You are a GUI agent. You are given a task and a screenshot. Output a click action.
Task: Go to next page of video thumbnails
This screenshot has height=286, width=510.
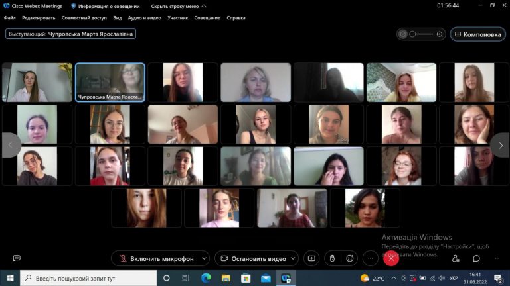(x=501, y=145)
